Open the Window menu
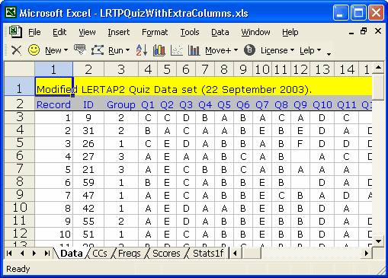This screenshot has width=388, height=278. (255, 32)
